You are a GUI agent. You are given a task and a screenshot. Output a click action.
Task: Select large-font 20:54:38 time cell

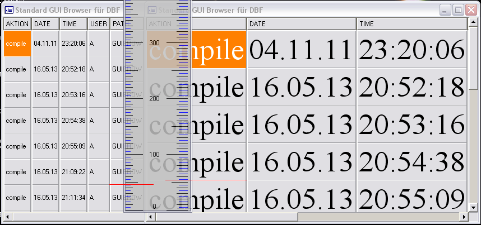tap(411, 161)
